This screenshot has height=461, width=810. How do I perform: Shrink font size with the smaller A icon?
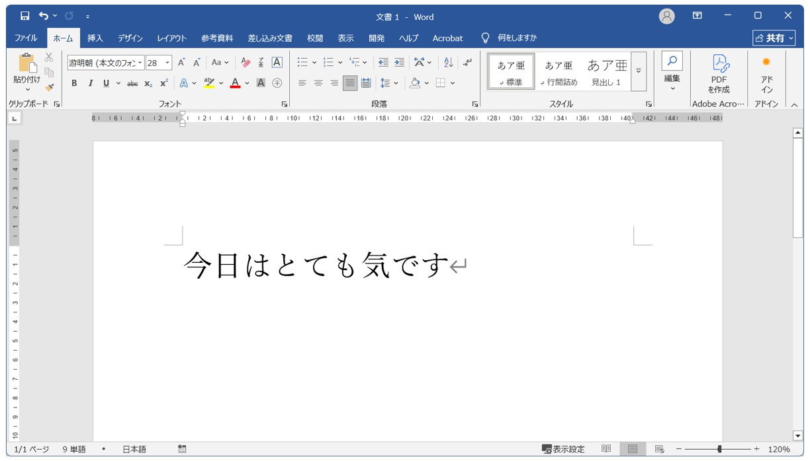197,63
